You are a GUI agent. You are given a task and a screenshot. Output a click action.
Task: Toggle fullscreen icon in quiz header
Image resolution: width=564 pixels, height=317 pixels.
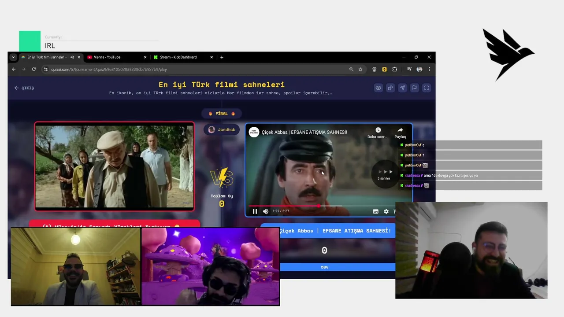tap(427, 88)
